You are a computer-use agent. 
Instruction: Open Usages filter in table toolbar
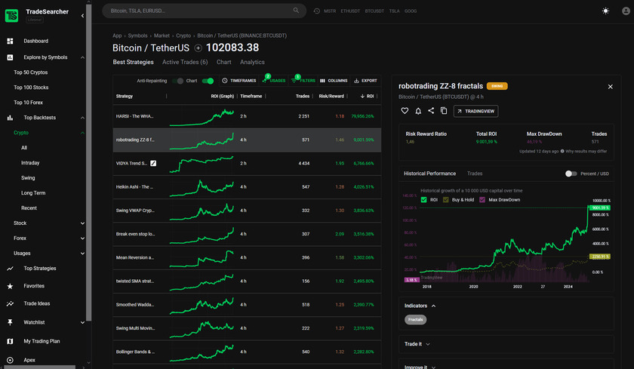(274, 81)
